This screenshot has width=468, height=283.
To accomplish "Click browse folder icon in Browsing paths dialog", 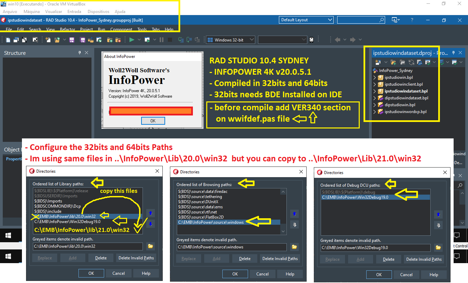I will point(294,247).
